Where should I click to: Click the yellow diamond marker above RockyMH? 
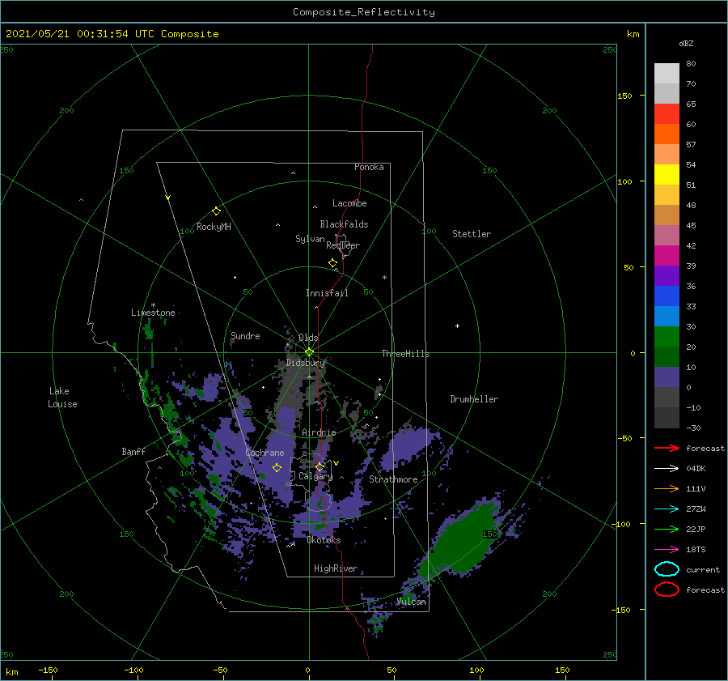coord(216,211)
